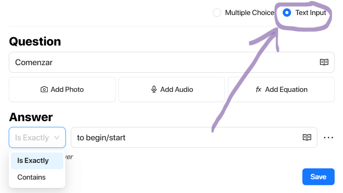Open the three-dot answer options menu
This screenshot has height=193, width=343.
tap(328, 137)
